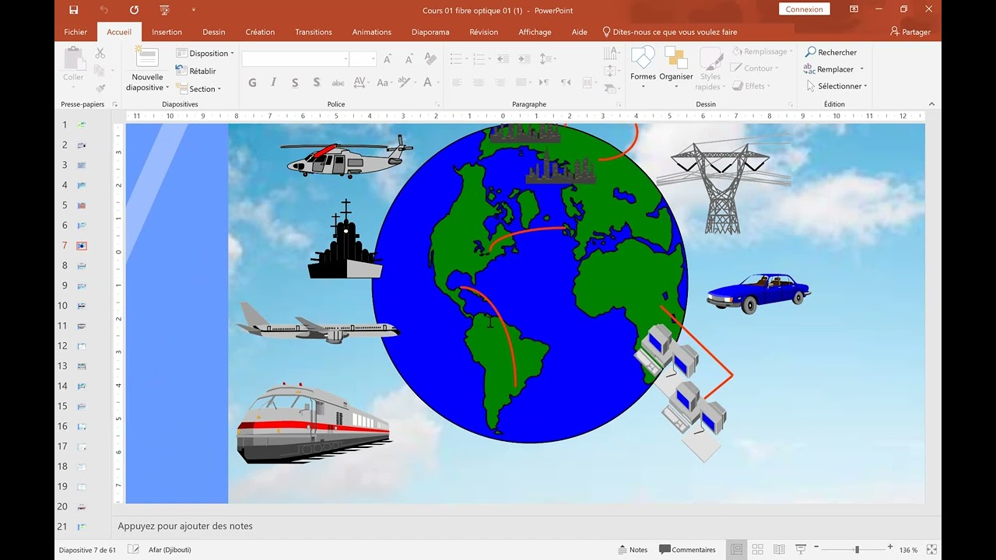Click the Aide tab
This screenshot has height=560, width=996.
579,32
